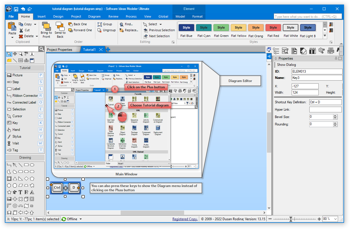Viewport: 350px width, 229px height.
Task: Increase the Bevel Size stepper
Action: pyautogui.click(x=335, y=115)
